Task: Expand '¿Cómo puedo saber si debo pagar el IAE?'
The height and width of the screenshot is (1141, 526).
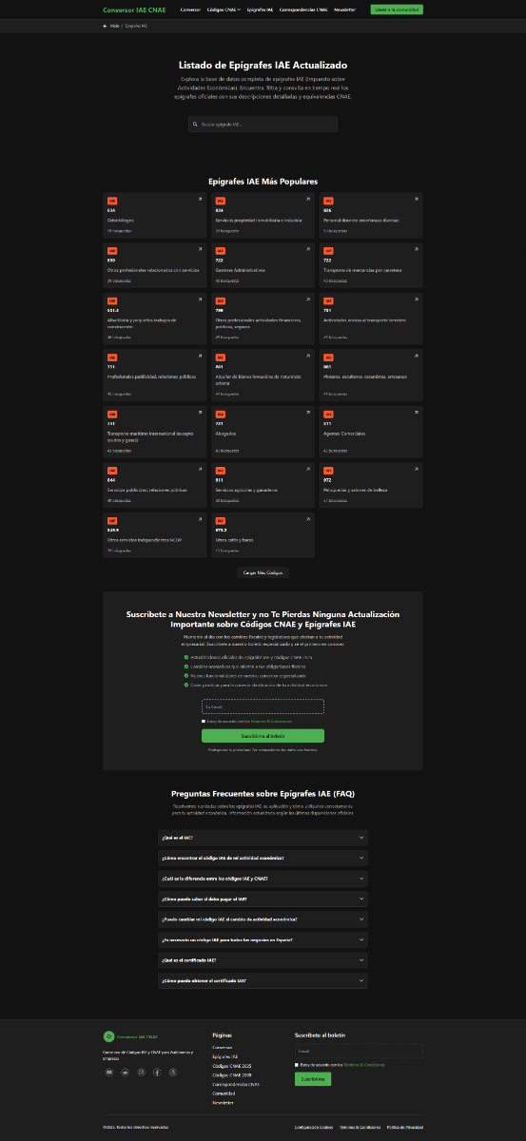Action: pyautogui.click(x=263, y=899)
